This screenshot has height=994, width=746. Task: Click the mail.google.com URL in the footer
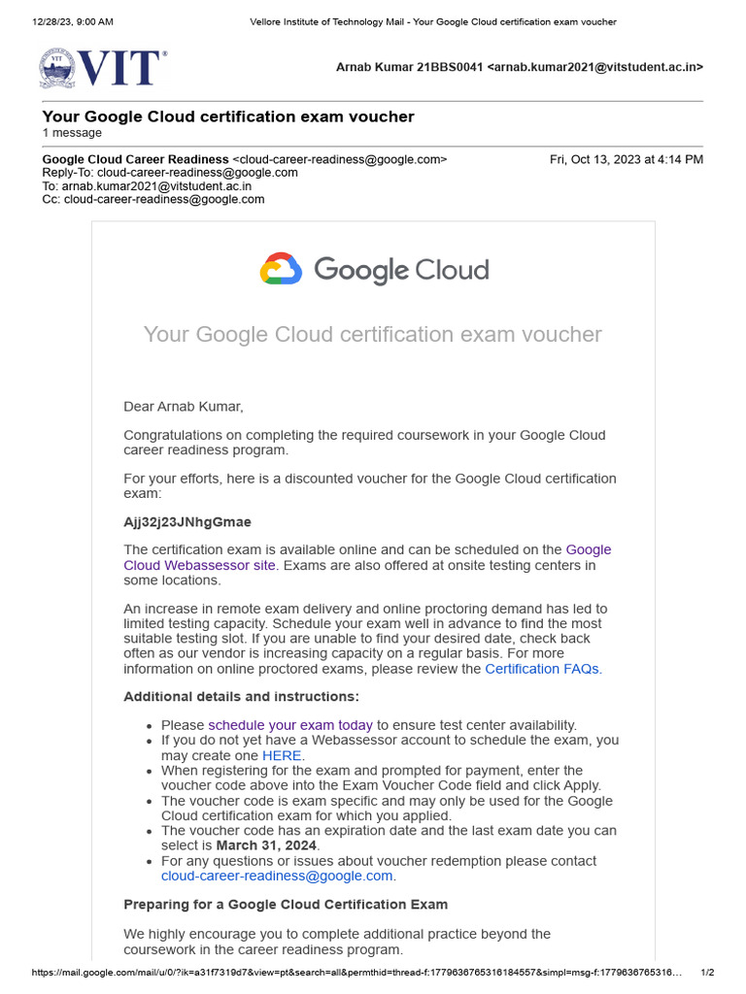tap(357, 973)
